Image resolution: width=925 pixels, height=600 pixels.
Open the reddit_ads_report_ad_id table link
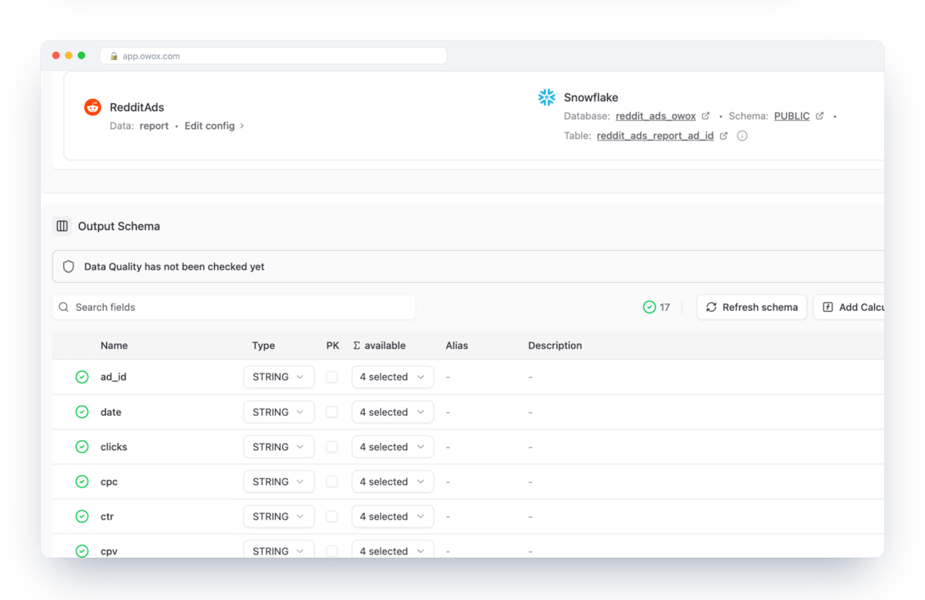(655, 136)
